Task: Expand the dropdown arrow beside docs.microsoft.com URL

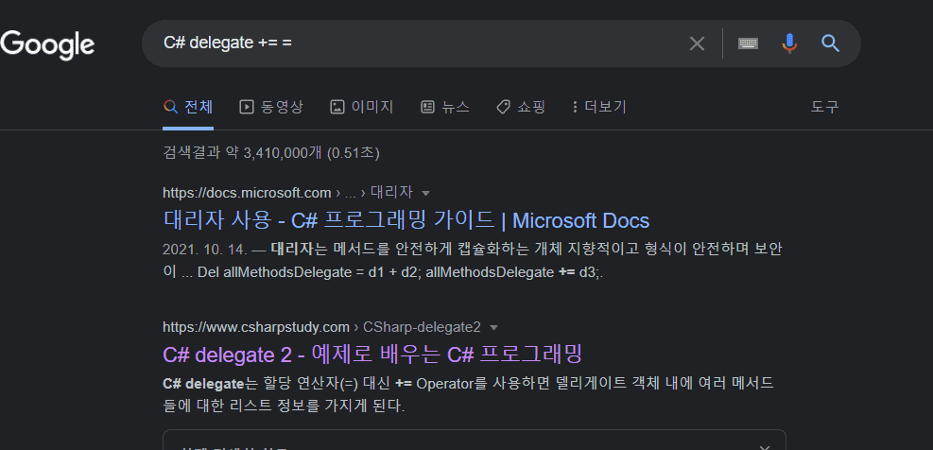Action: (425, 194)
